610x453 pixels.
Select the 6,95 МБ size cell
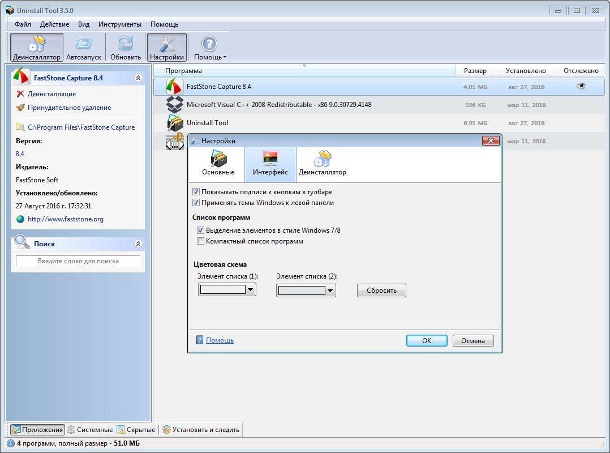click(x=475, y=123)
